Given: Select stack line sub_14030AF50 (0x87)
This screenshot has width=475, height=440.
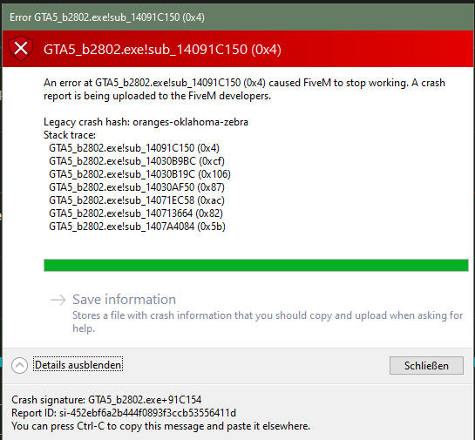Looking at the screenshot, I should pos(137,187).
